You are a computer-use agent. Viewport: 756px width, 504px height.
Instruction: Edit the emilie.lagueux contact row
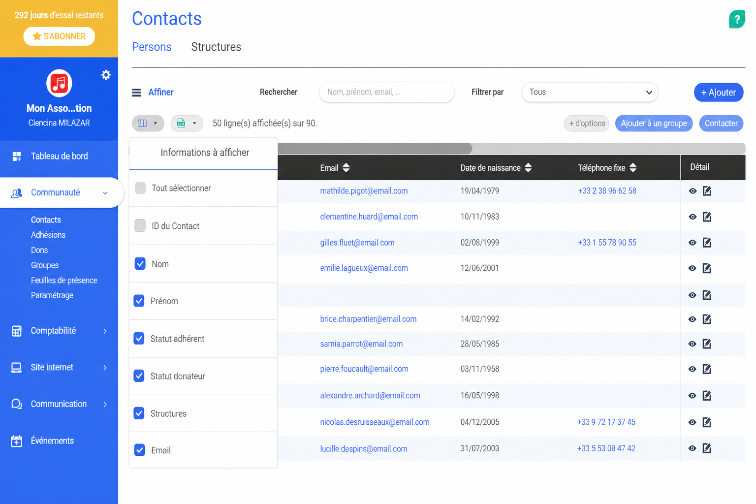[x=707, y=268]
